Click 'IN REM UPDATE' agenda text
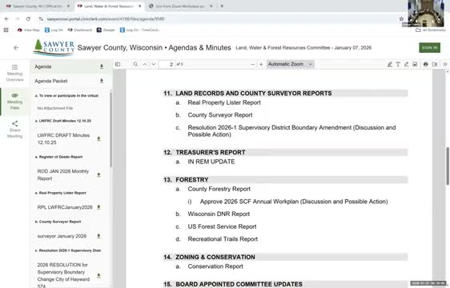The height and width of the screenshot is (288, 450). click(211, 162)
